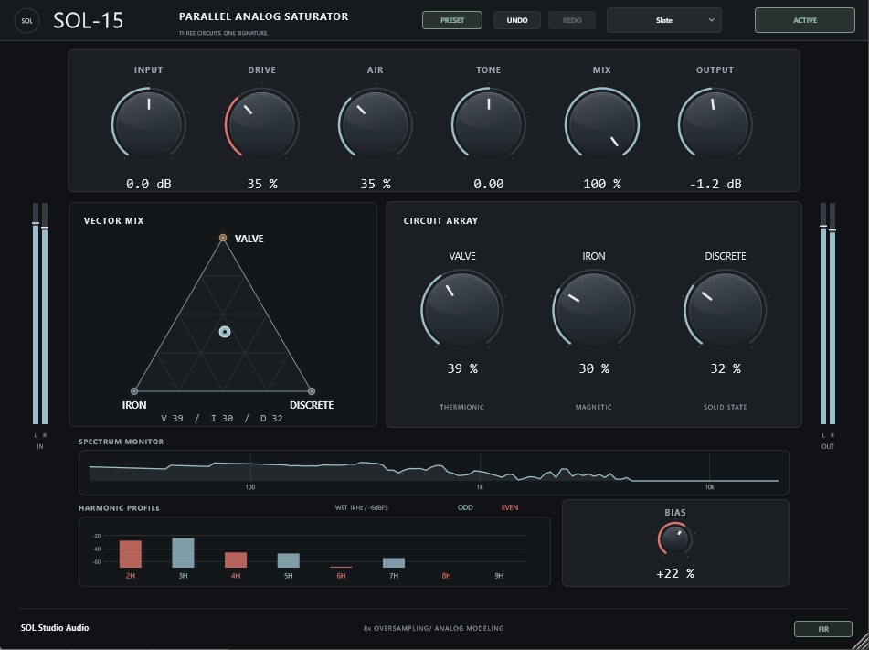Click the iron amount value 30 %
The width and height of the screenshot is (869, 650).
point(594,368)
